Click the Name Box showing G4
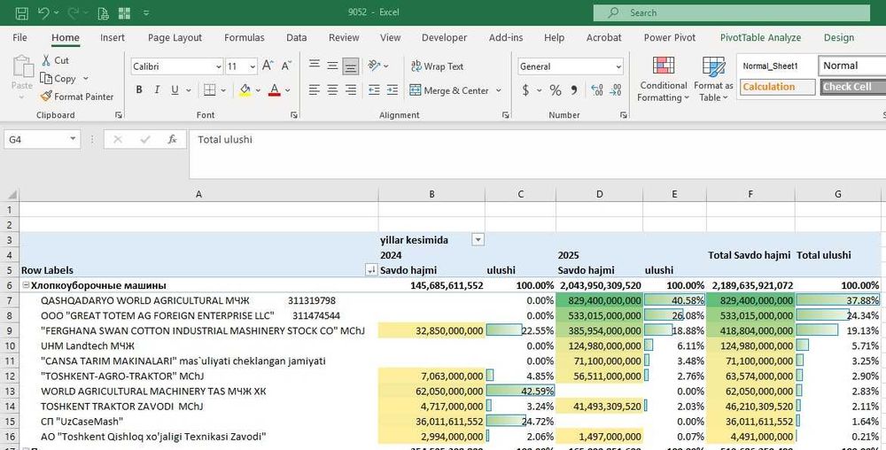Viewport: 886px width, 450px height. tap(43, 139)
